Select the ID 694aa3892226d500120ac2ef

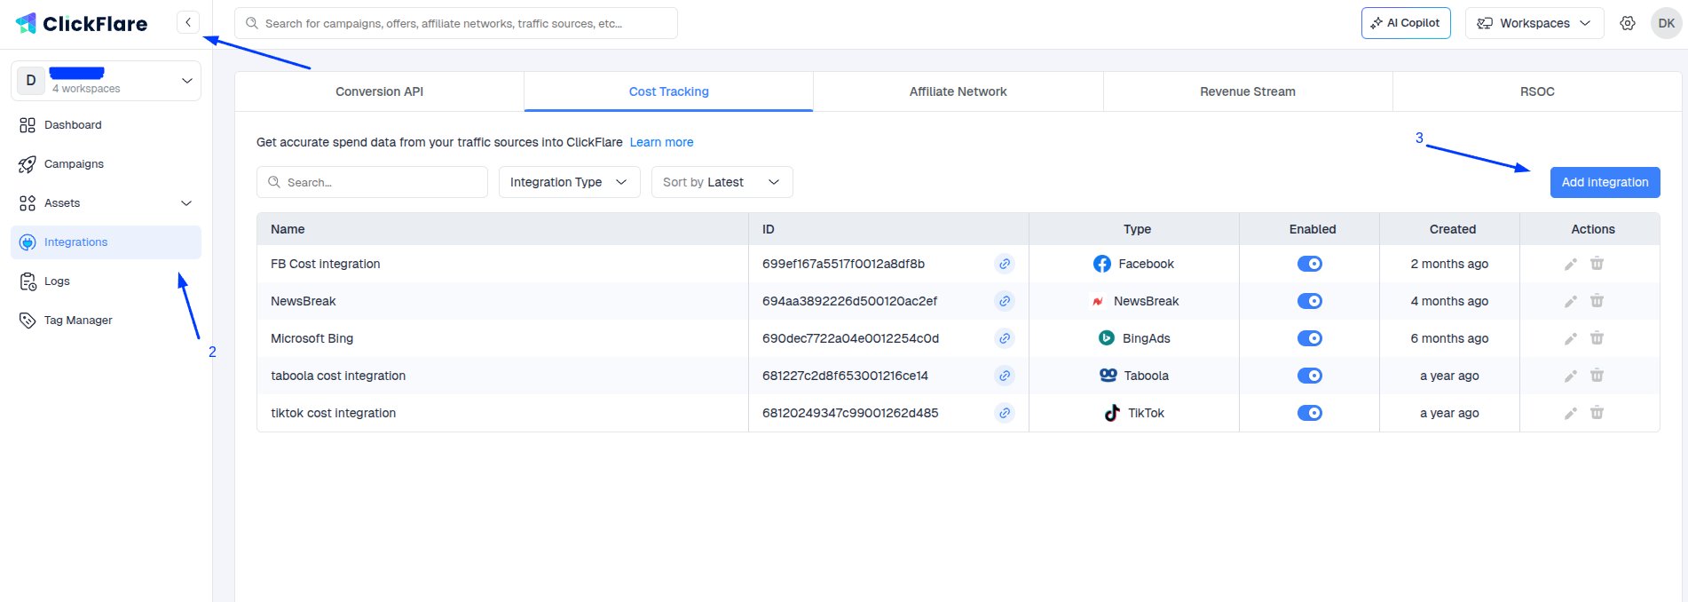[849, 301]
